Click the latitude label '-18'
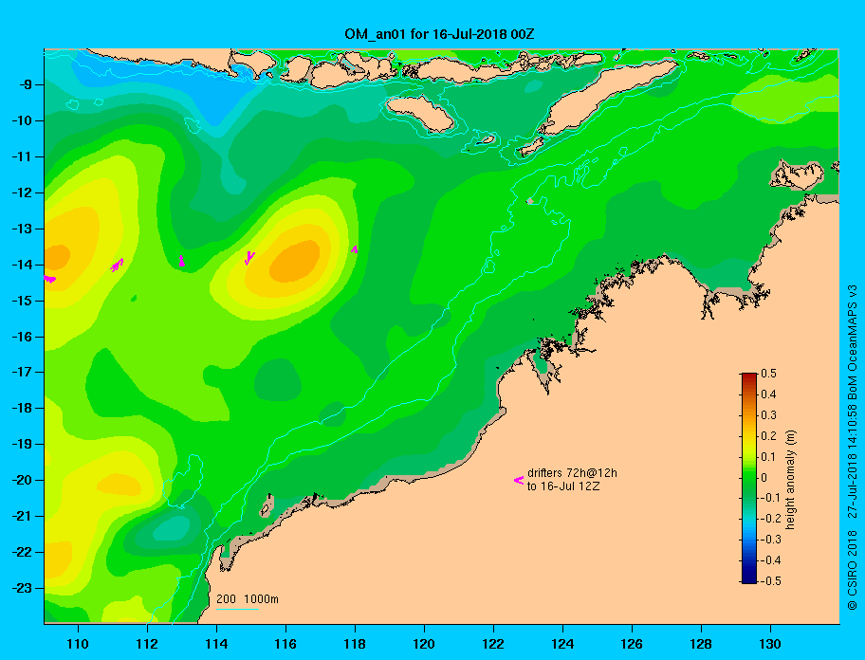The height and width of the screenshot is (660, 865). coord(22,408)
